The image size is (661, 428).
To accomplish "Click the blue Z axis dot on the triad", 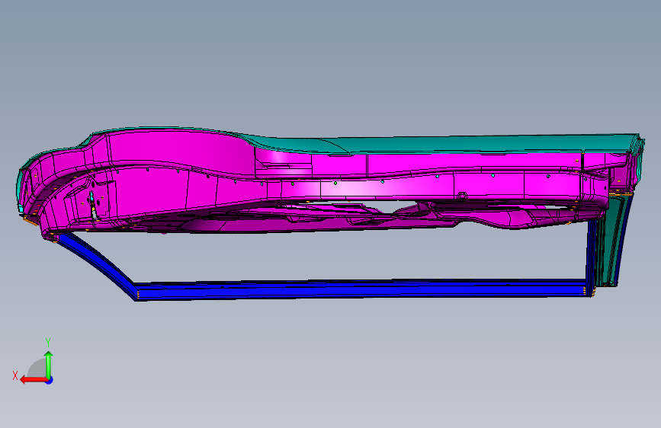I will point(50,380).
